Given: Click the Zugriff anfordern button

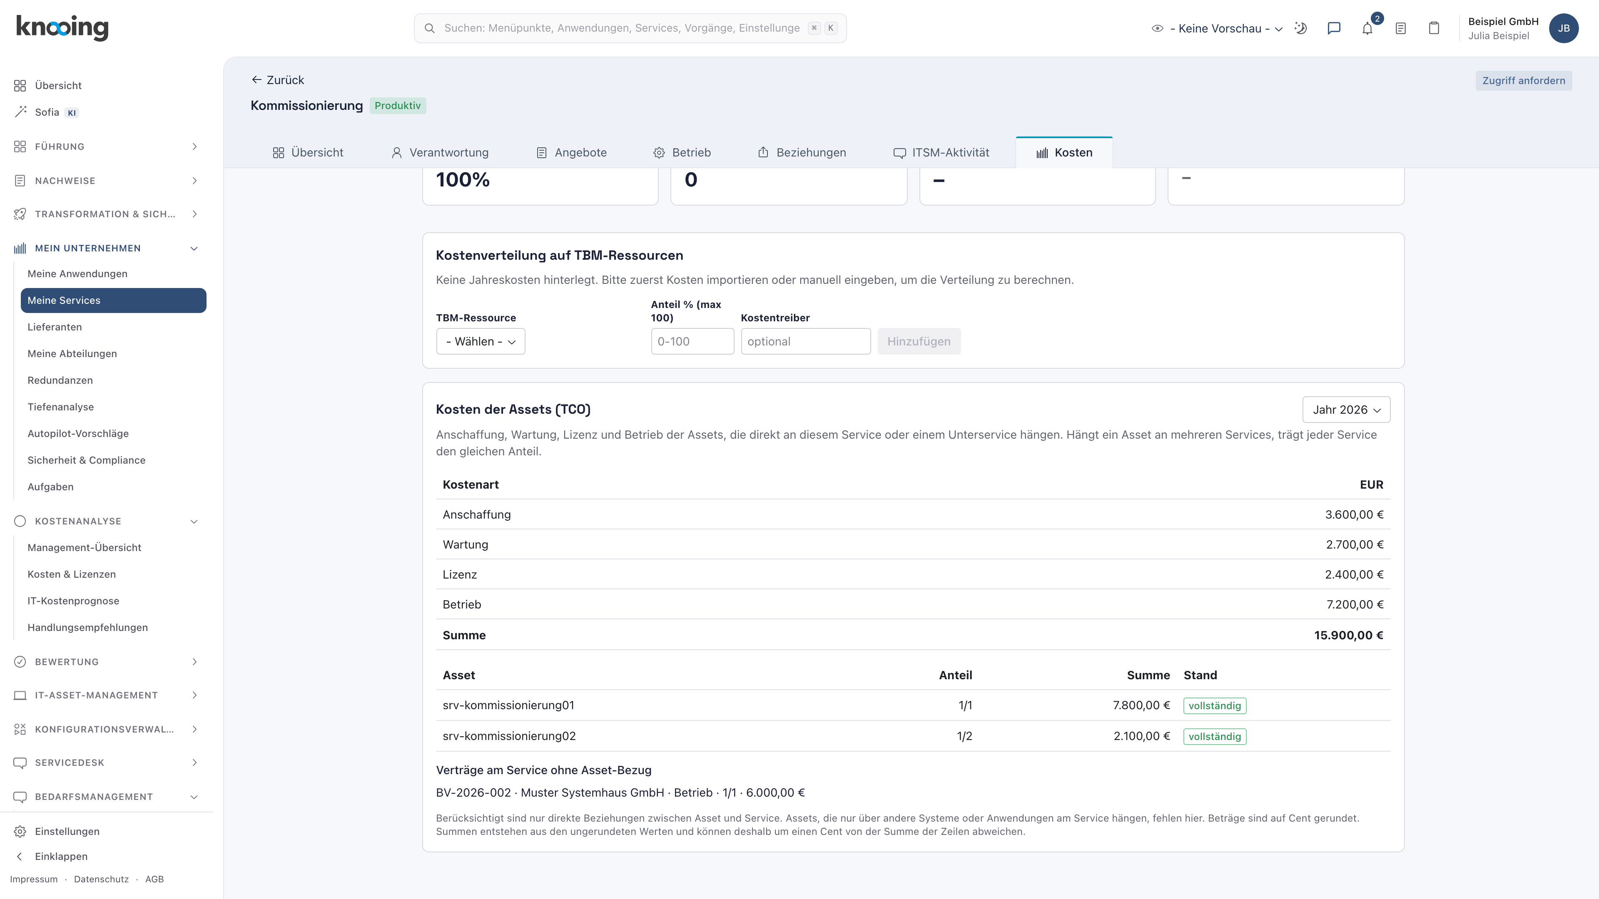Looking at the screenshot, I should click(1523, 81).
